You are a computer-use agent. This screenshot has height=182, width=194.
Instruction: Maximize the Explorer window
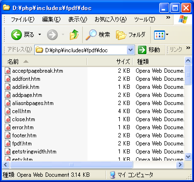pyautogui.click(x=175, y=8)
